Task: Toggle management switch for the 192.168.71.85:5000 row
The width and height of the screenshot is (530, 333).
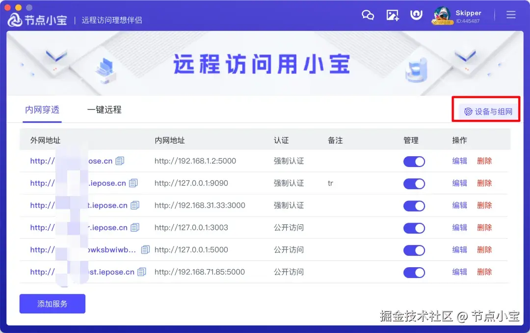Action: click(x=414, y=272)
